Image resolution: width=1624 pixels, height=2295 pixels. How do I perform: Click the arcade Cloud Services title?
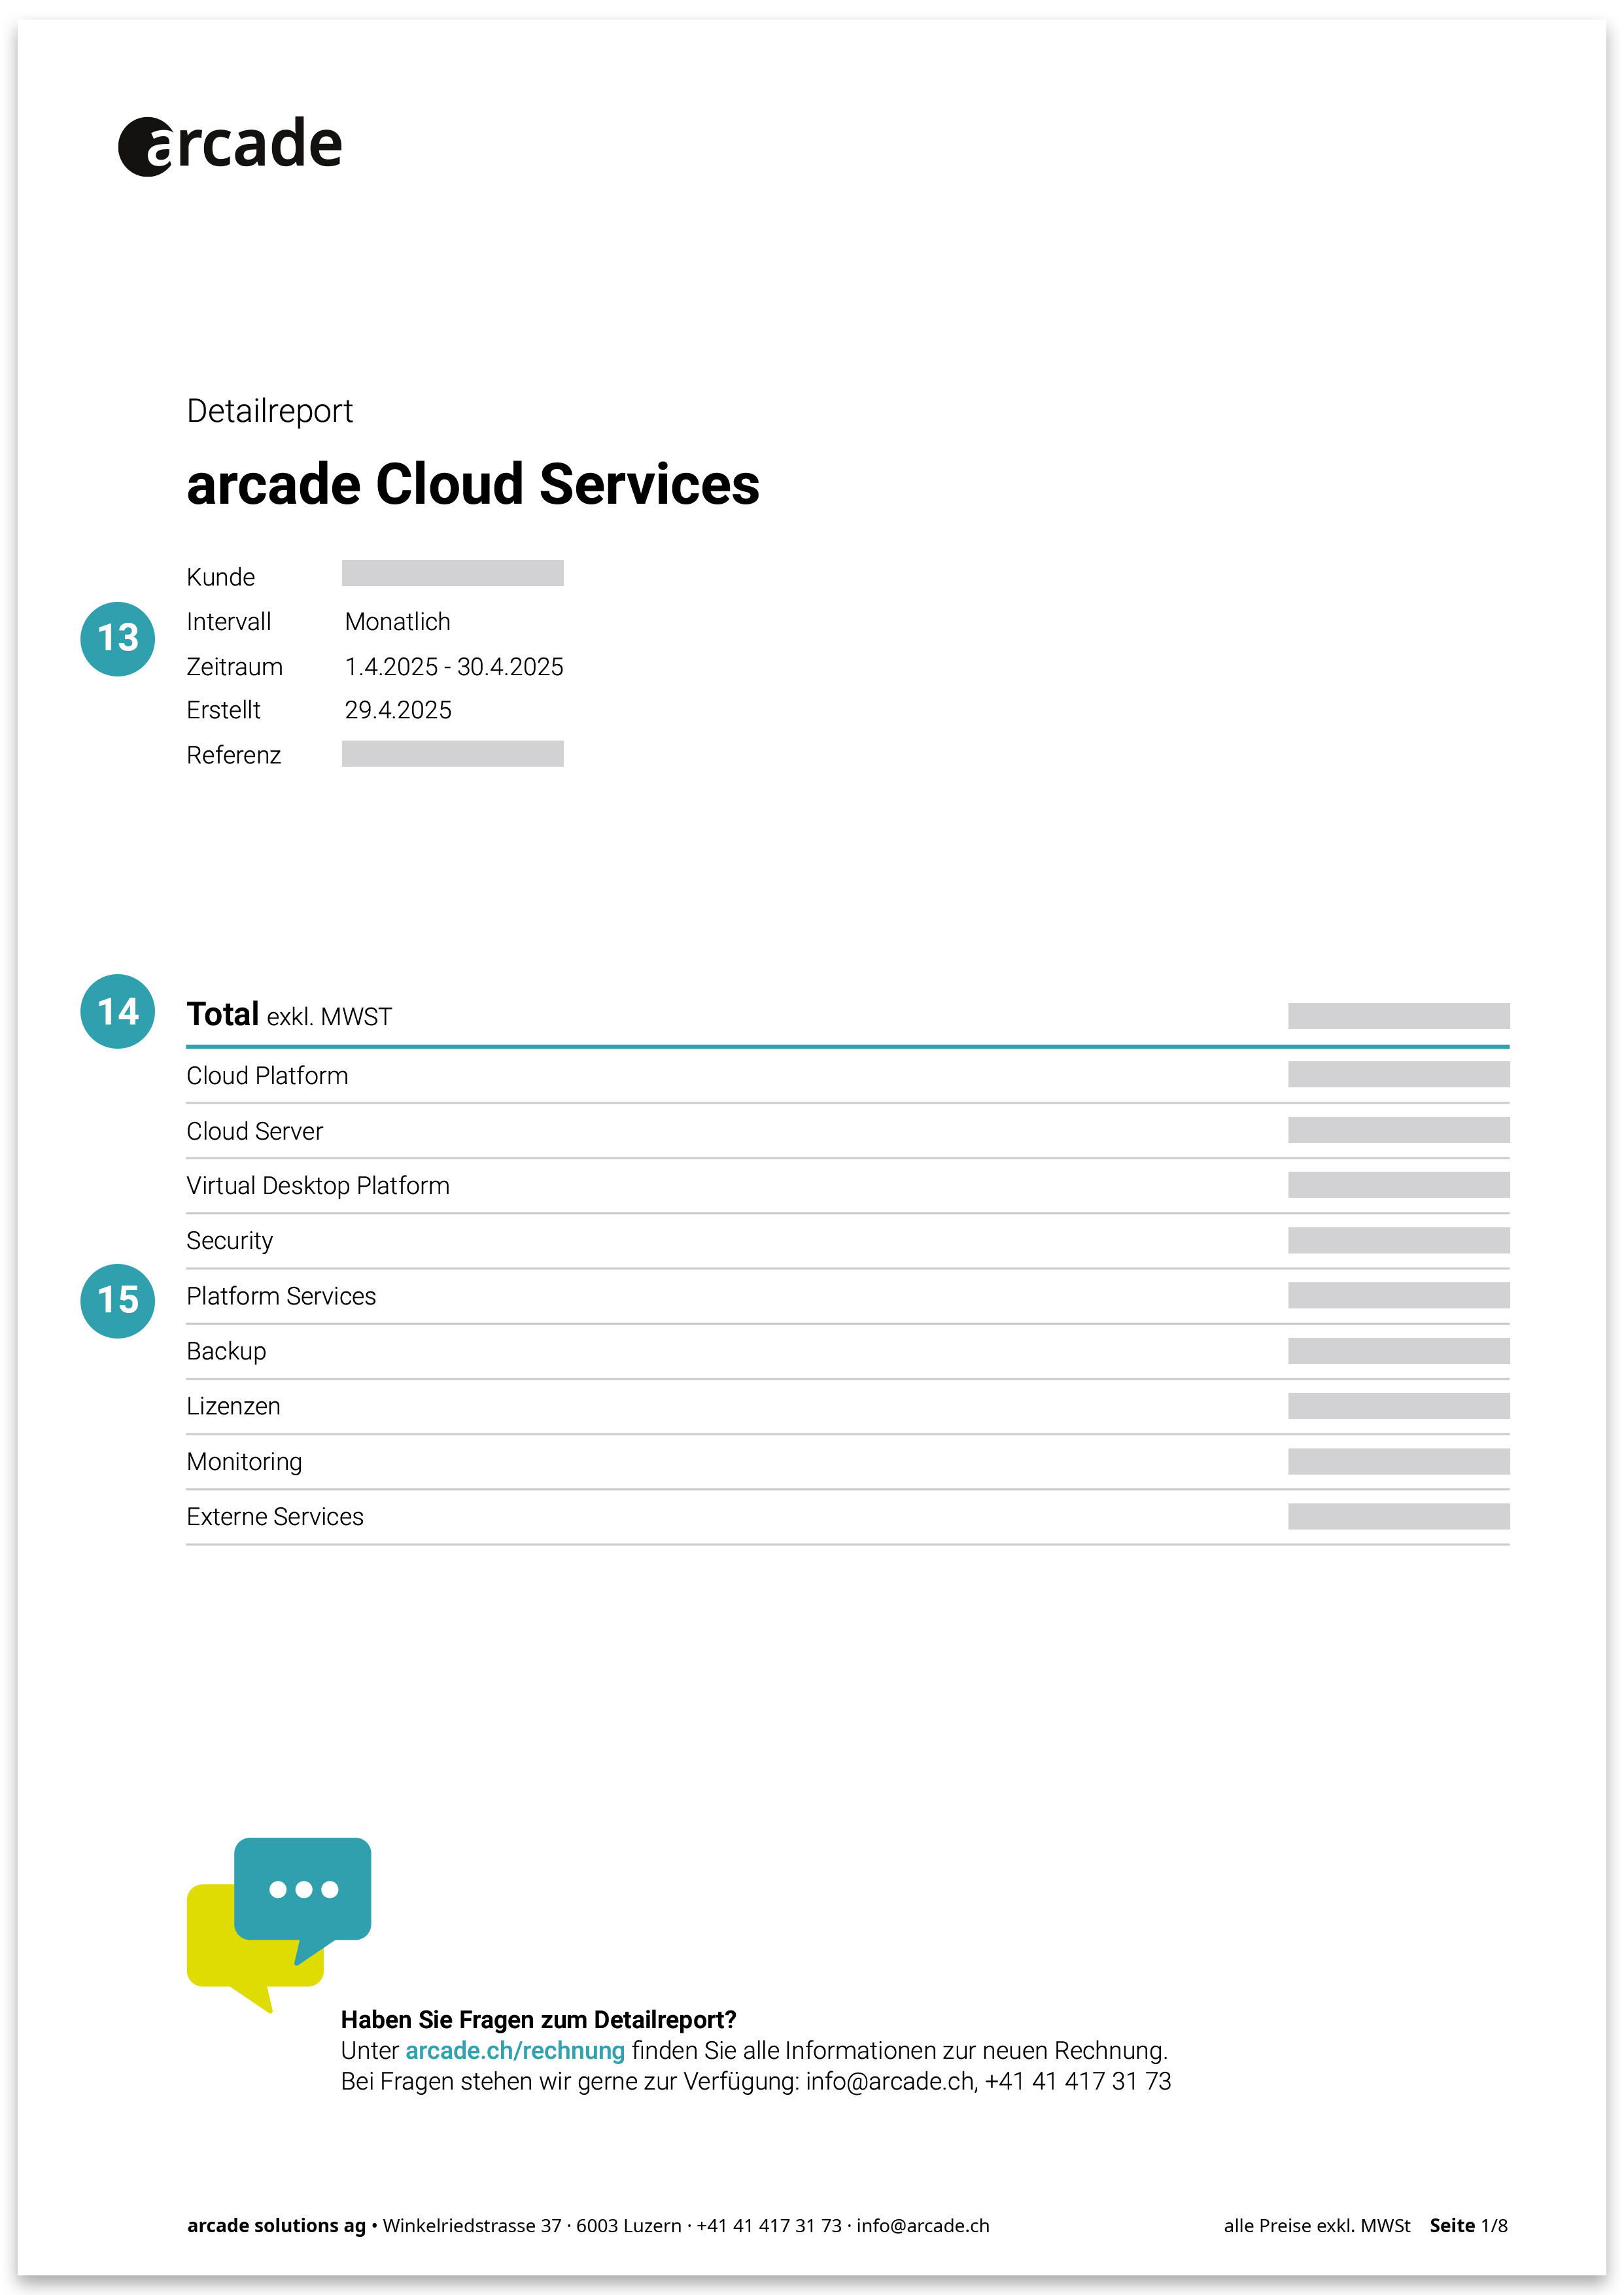[473, 484]
